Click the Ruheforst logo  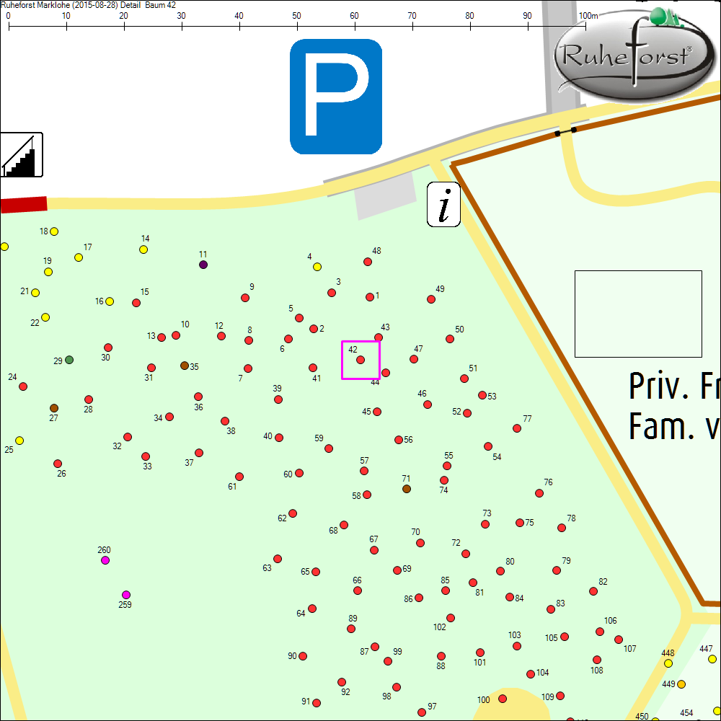point(635,54)
